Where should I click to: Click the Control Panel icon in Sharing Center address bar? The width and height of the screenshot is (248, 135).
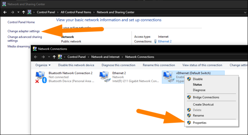29,12
